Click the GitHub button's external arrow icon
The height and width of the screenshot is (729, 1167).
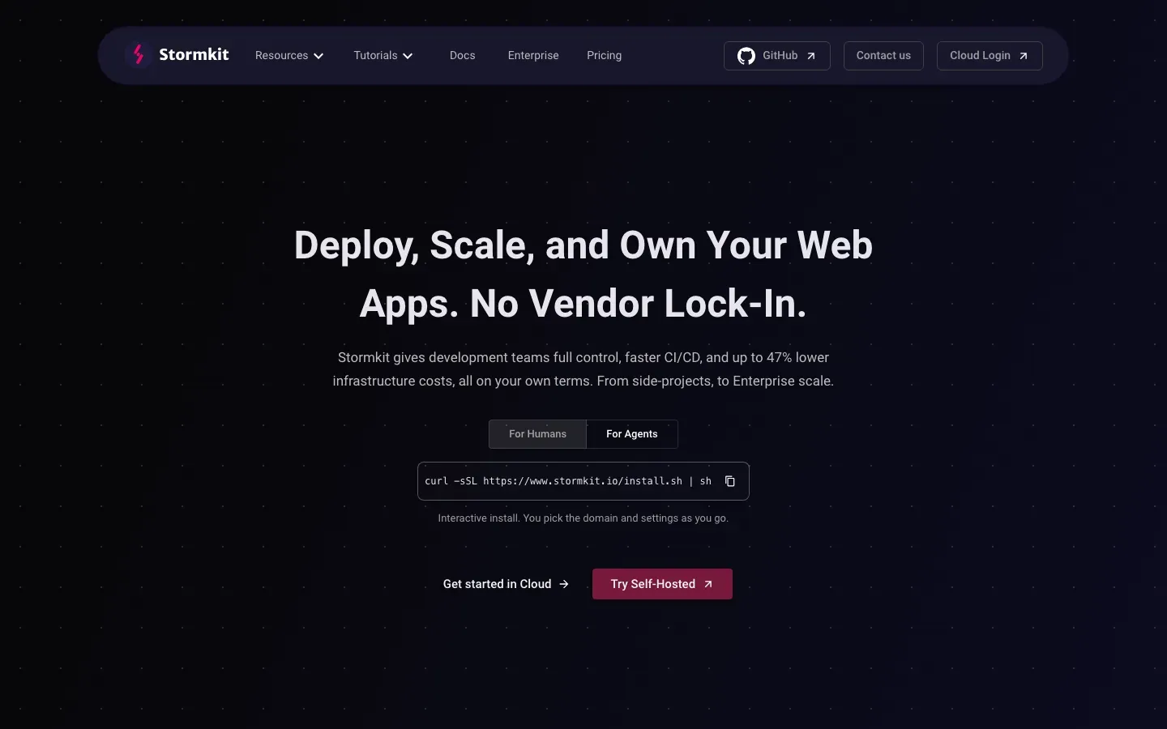click(811, 56)
